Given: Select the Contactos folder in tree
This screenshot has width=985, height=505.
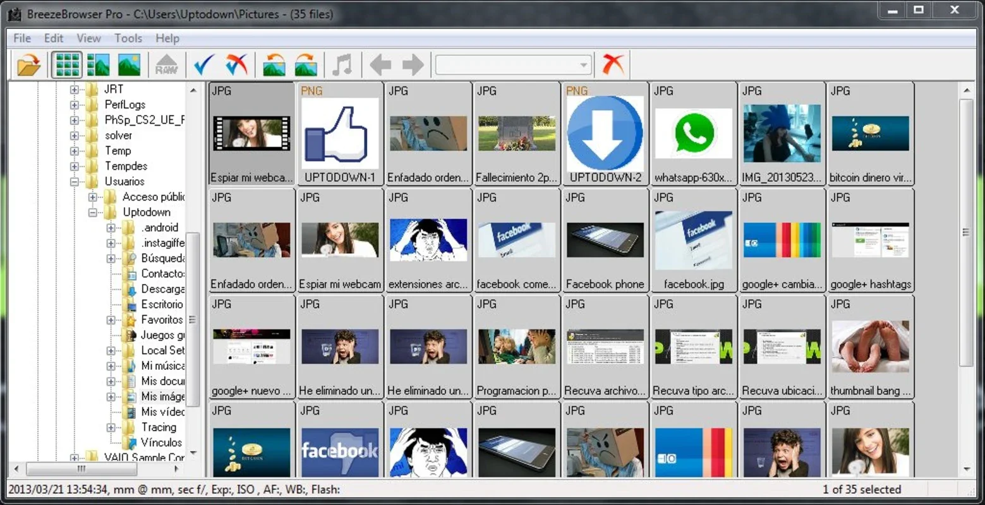Looking at the screenshot, I should [162, 273].
